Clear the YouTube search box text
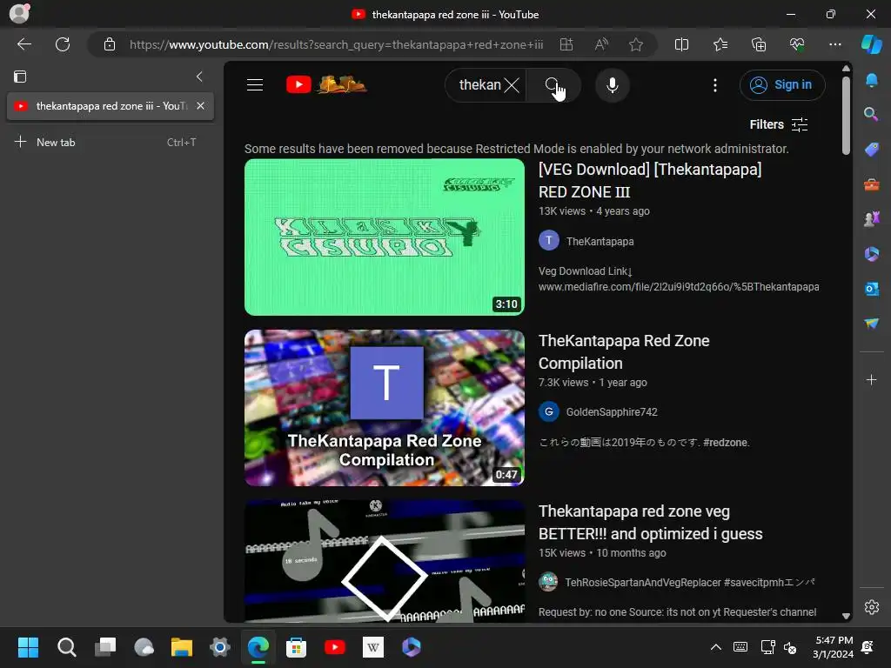The height and width of the screenshot is (668, 891). click(512, 85)
